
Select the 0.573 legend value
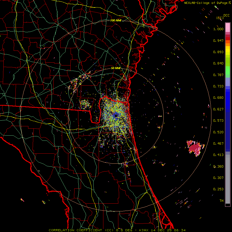click(x=218, y=121)
